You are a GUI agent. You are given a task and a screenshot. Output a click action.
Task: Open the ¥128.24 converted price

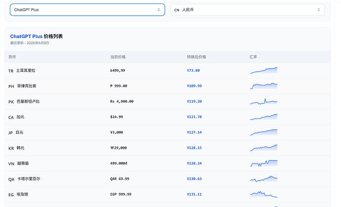click(194, 164)
